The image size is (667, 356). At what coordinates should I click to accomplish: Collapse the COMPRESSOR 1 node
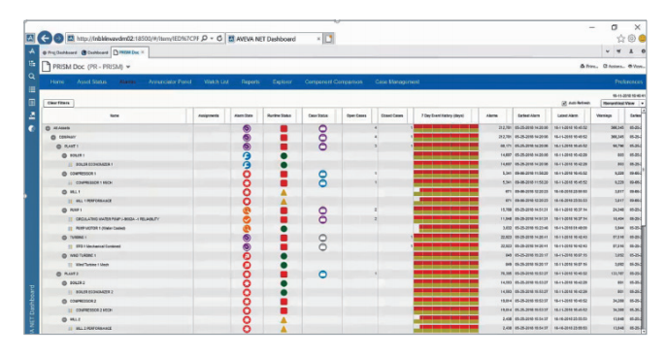64,174
